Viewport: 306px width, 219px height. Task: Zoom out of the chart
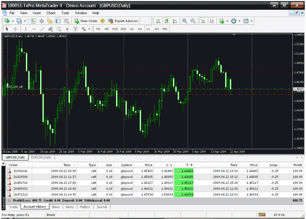coord(193,21)
